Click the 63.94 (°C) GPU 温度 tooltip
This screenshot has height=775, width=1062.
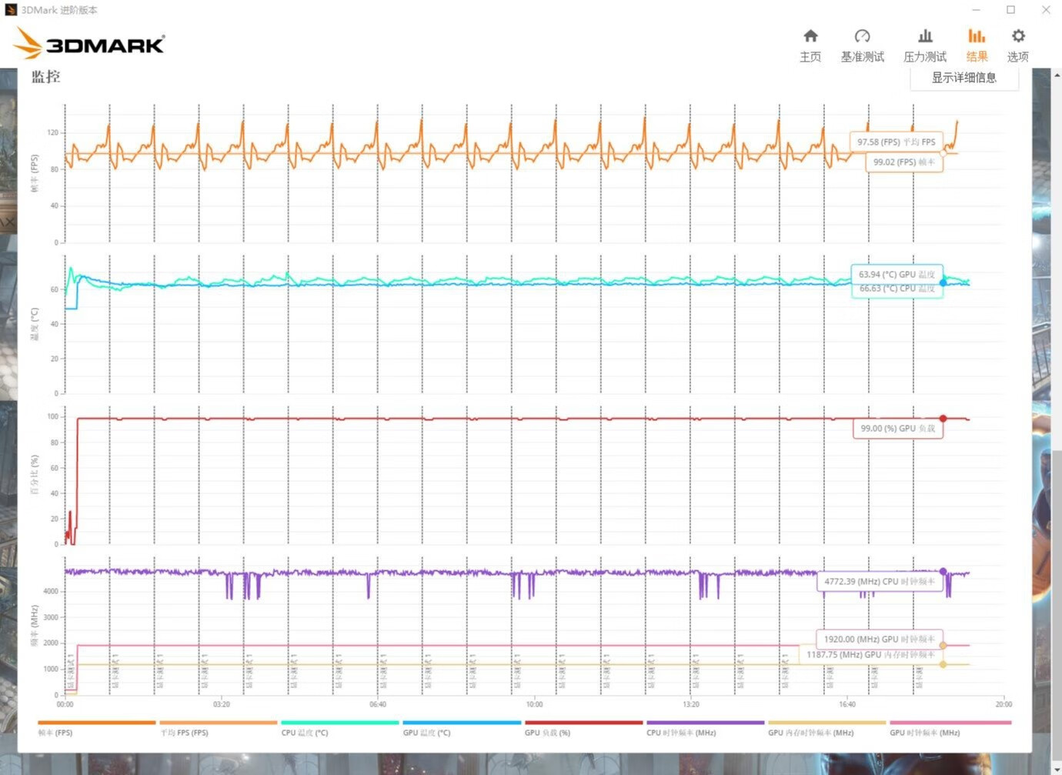point(897,274)
